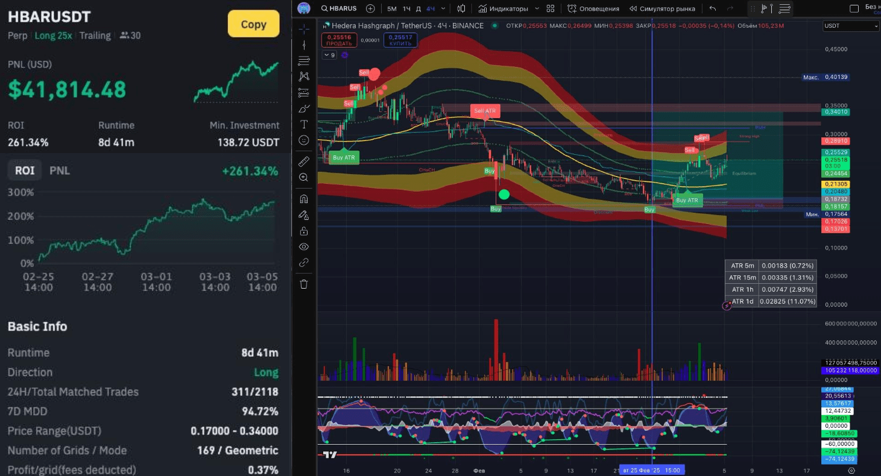Toggle lock all drawings

point(304,231)
